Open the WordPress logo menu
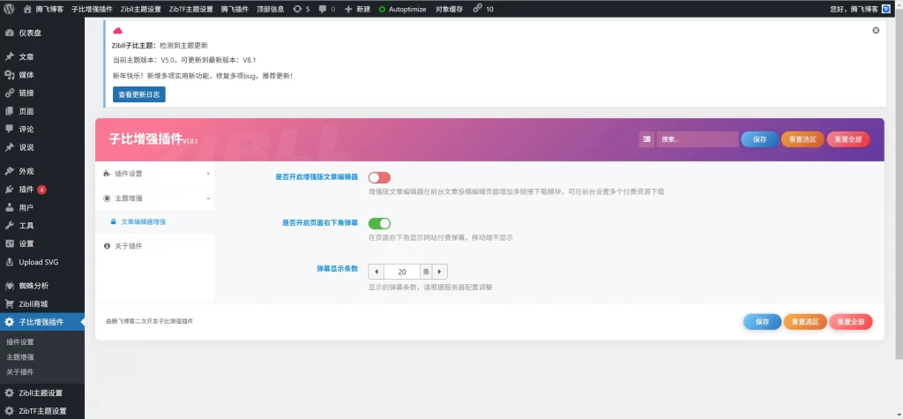Viewport: 903px width, 419px height. pos(9,9)
